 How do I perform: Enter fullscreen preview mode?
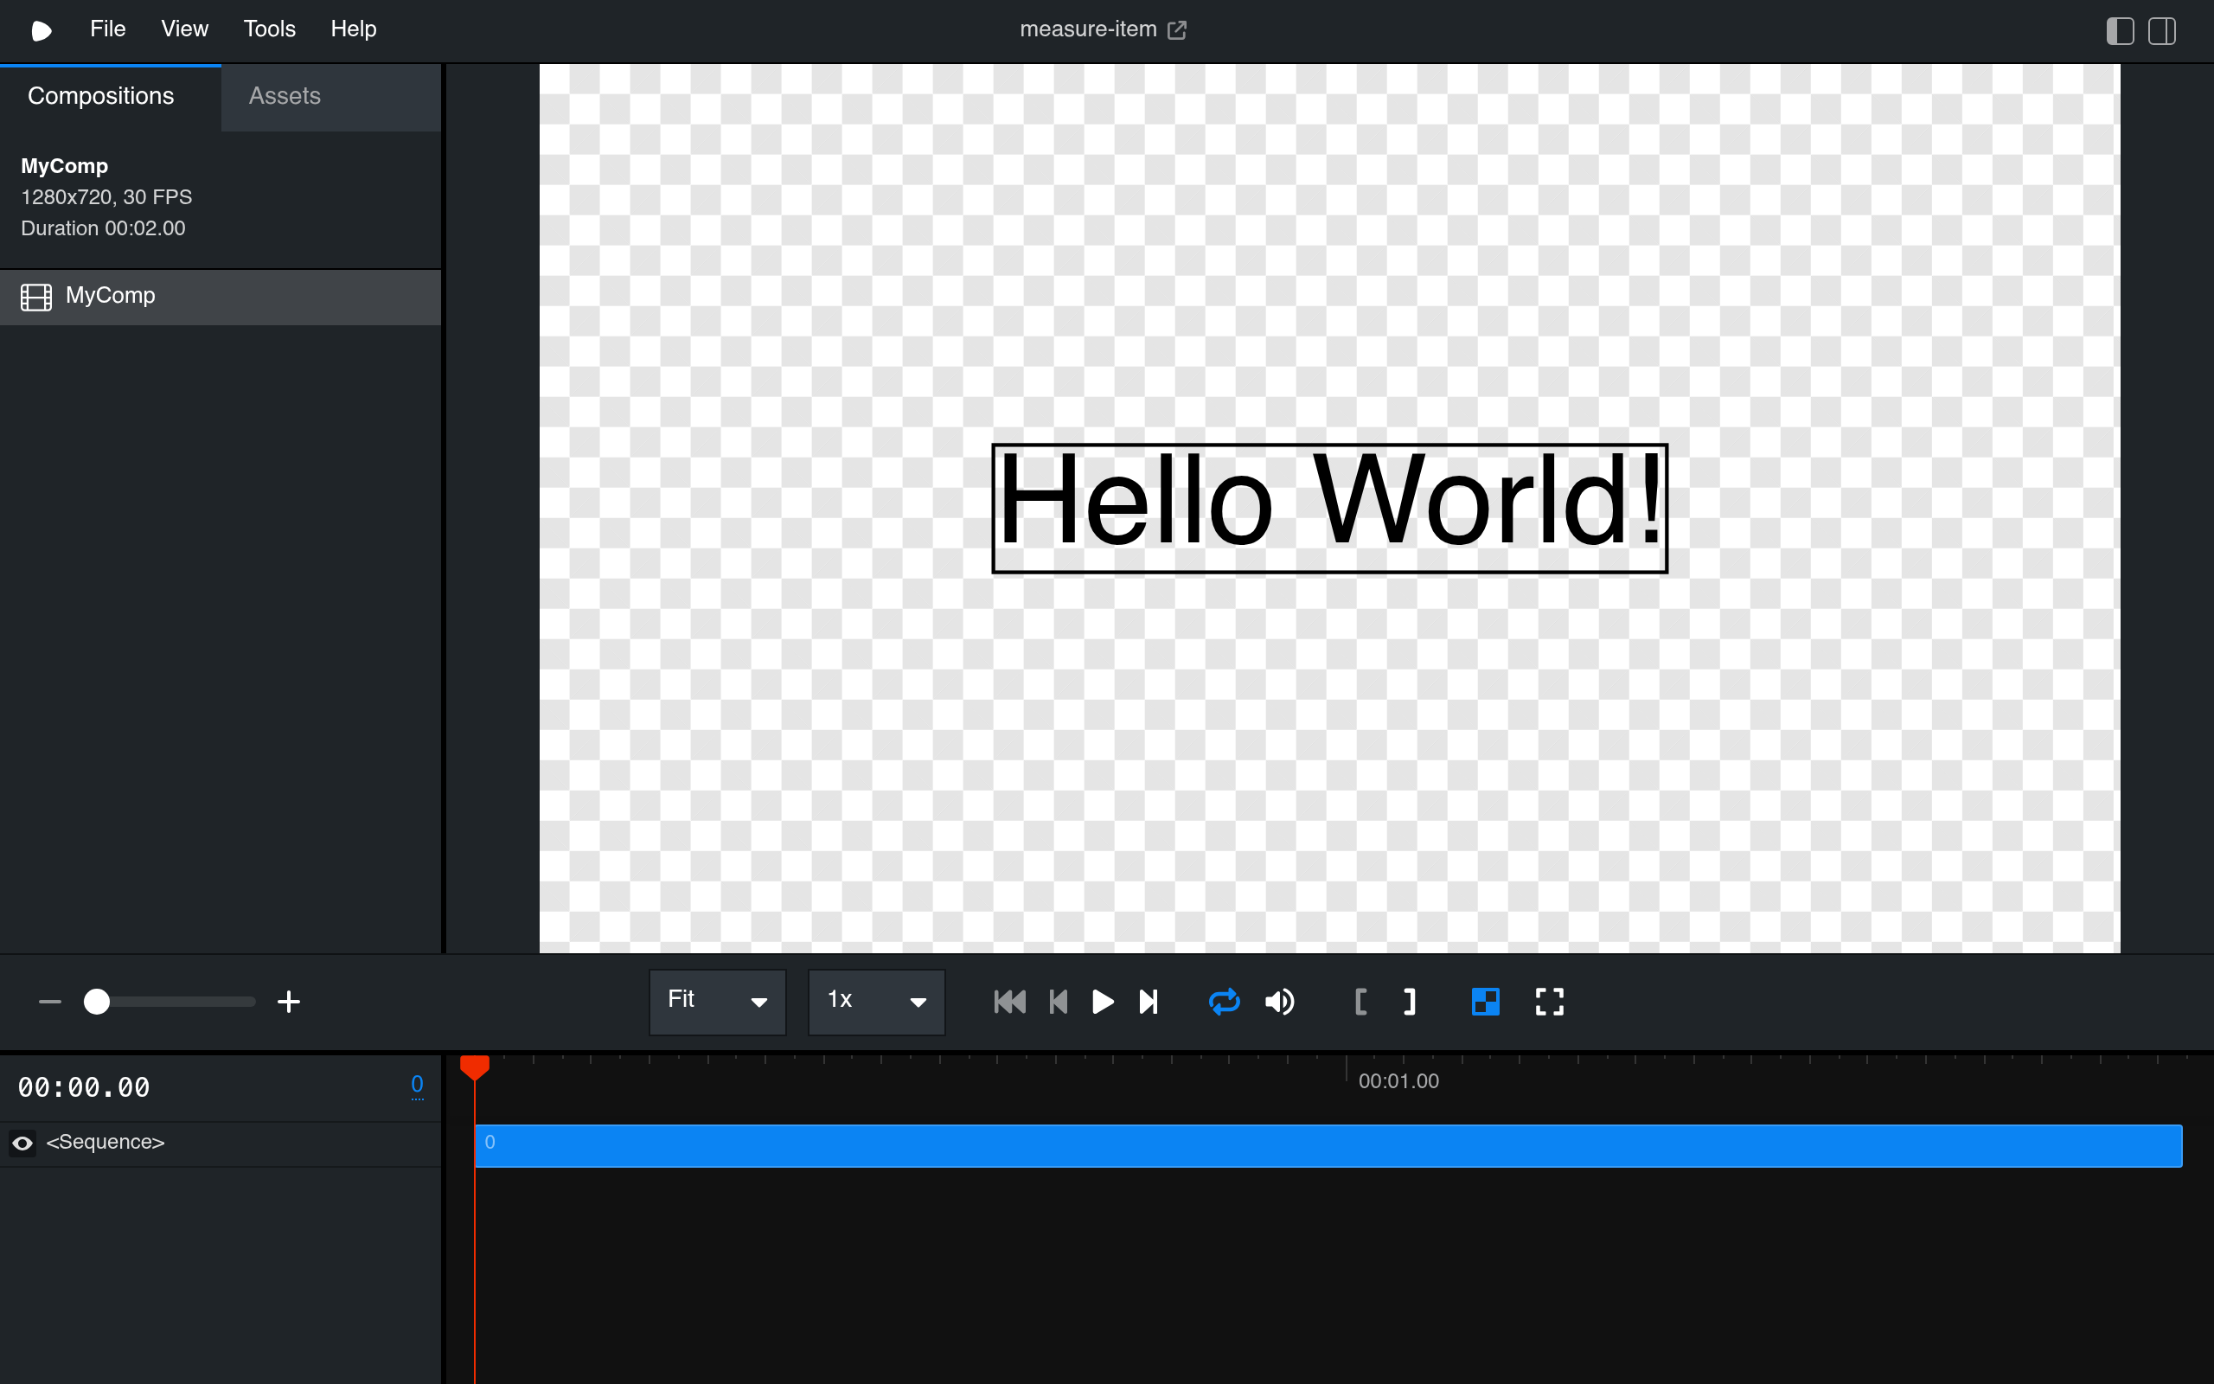coord(1549,1002)
